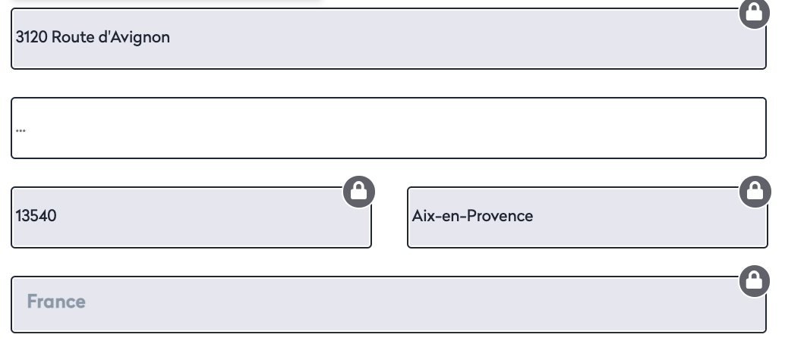Click the lock icon on the Aix-en-Provence field
This screenshot has height=347, width=785.
pos(755,192)
